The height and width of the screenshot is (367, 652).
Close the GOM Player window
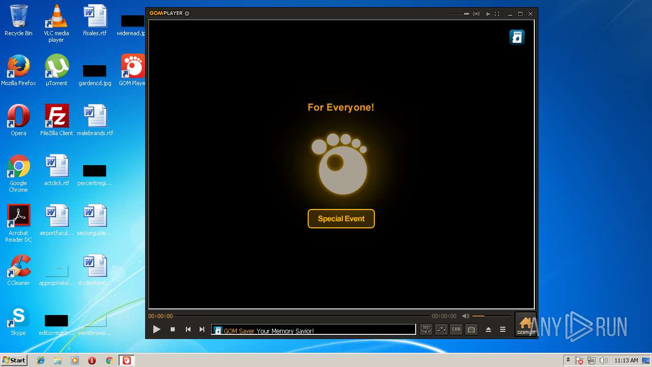530,14
